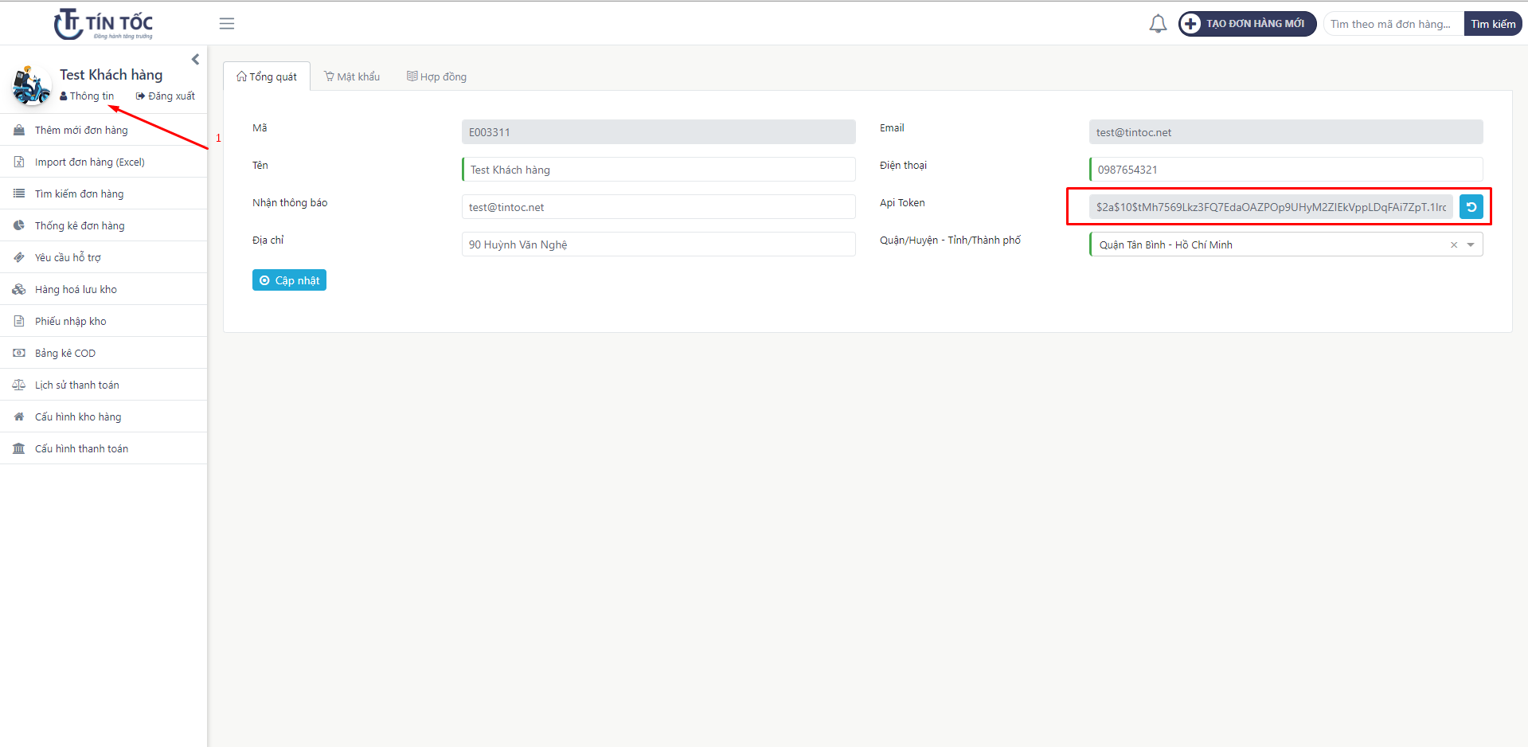Collapse sidebar with the left chevron
The width and height of the screenshot is (1528, 747).
195,60
